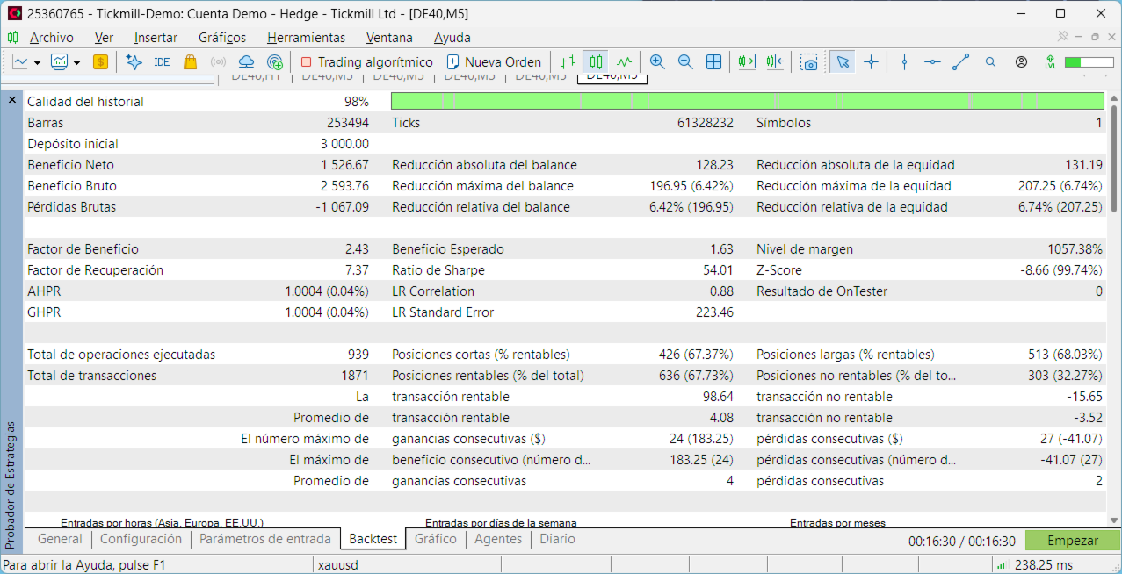Image resolution: width=1122 pixels, height=574 pixels.
Task: Draw a trendline with the diagonal line tool
Action: tap(960, 62)
